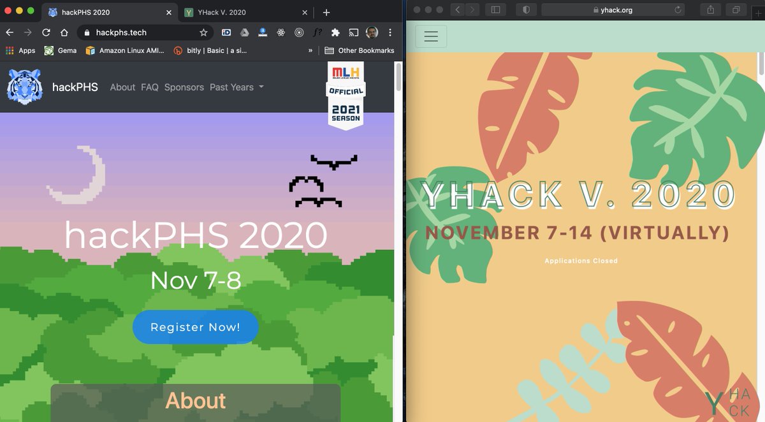Open the Chrome profile avatar
This screenshot has height=422, width=765.
point(372,33)
